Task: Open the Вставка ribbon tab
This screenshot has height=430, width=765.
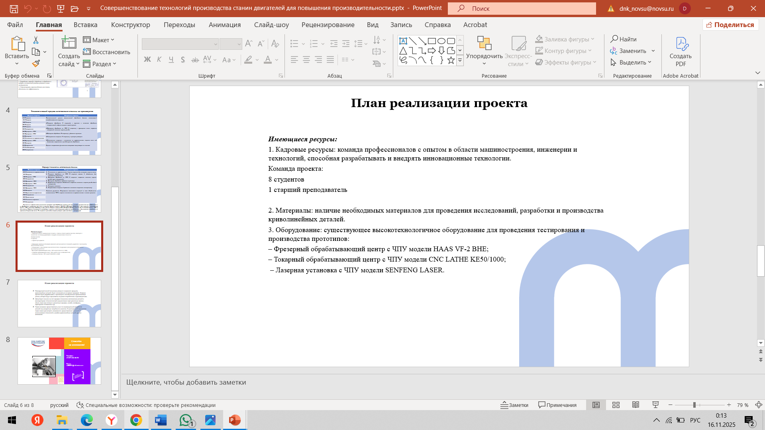Action: (85, 25)
